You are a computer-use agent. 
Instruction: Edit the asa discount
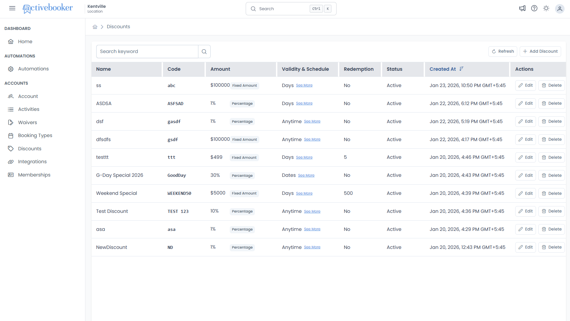(x=525, y=229)
